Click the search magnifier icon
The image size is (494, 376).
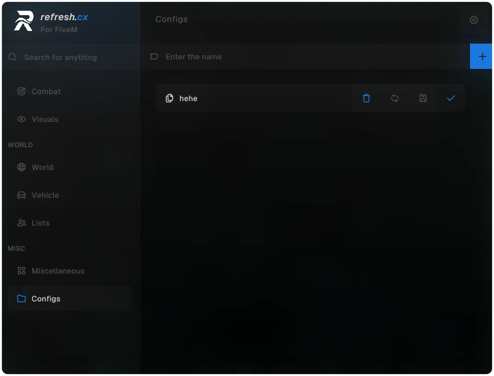pyautogui.click(x=13, y=57)
